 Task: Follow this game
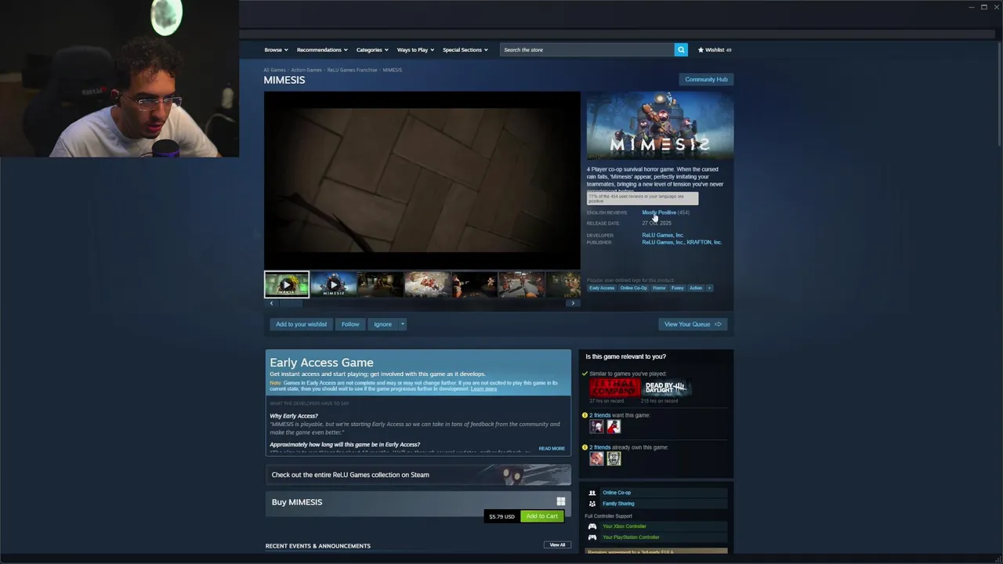(x=350, y=324)
